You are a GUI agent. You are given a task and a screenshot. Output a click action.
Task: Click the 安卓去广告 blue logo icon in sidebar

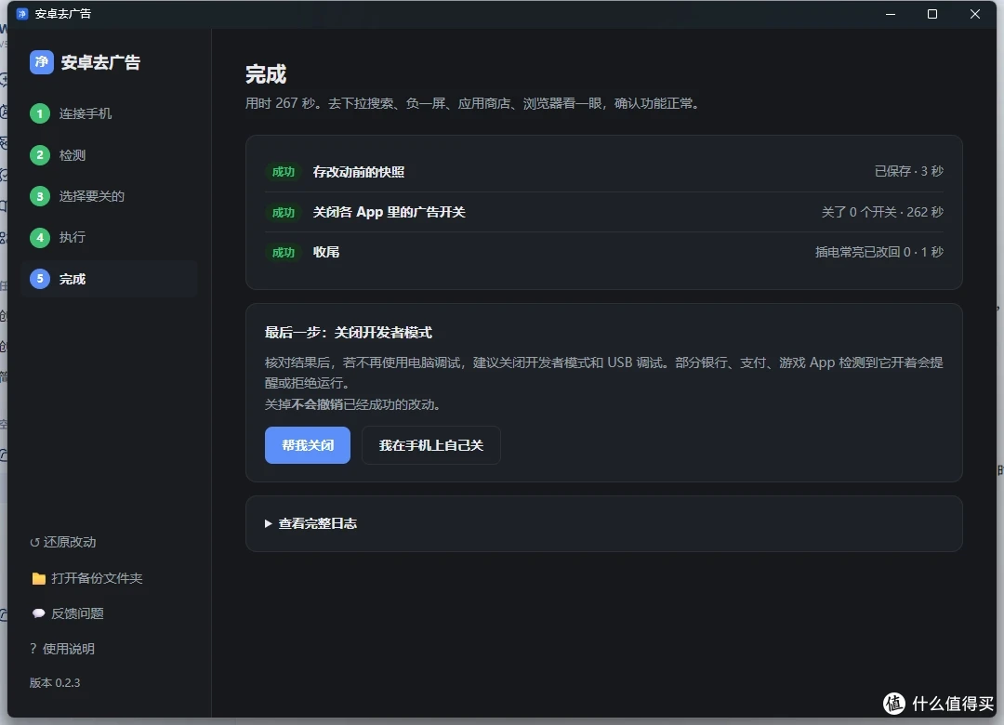click(42, 62)
